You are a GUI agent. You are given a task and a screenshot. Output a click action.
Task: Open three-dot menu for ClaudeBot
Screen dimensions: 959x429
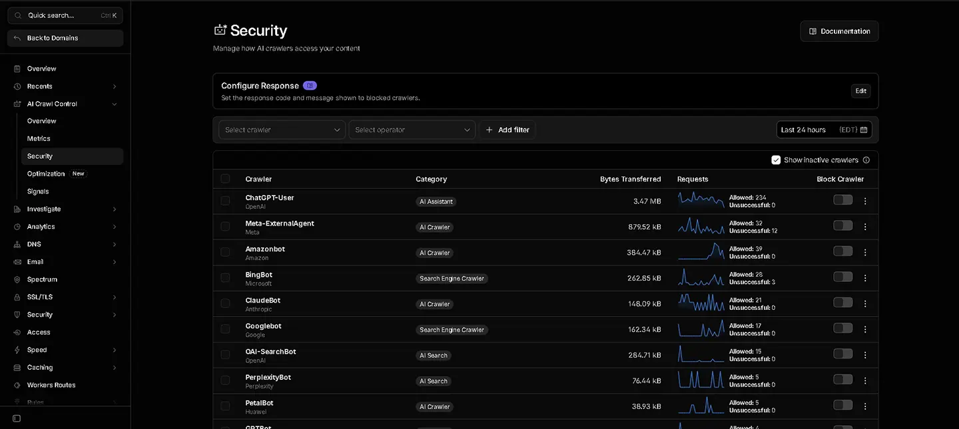pyautogui.click(x=865, y=303)
